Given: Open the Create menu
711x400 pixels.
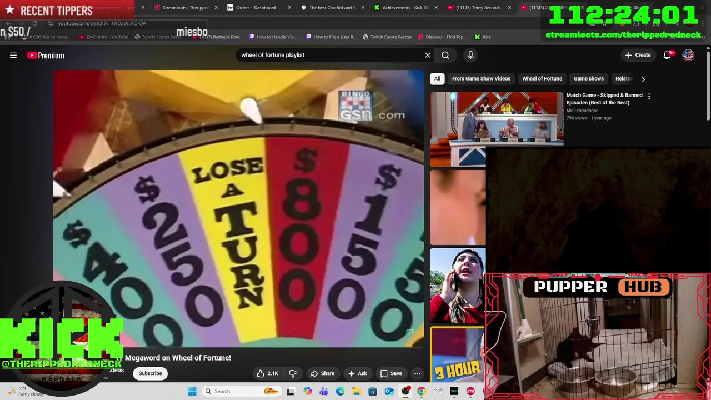Looking at the screenshot, I should [x=638, y=55].
